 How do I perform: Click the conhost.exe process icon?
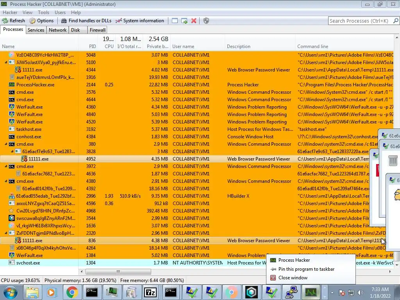click(11, 136)
